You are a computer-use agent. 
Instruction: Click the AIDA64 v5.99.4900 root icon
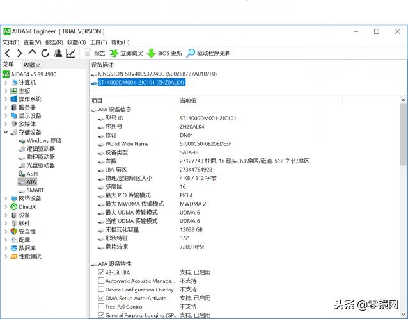[x=6, y=74]
